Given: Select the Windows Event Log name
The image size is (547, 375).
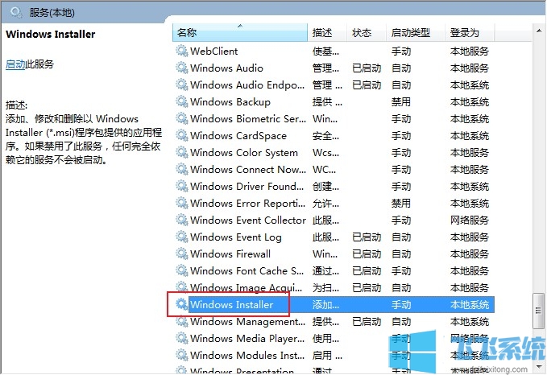Looking at the screenshot, I should pyautogui.click(x=236, y=237).
